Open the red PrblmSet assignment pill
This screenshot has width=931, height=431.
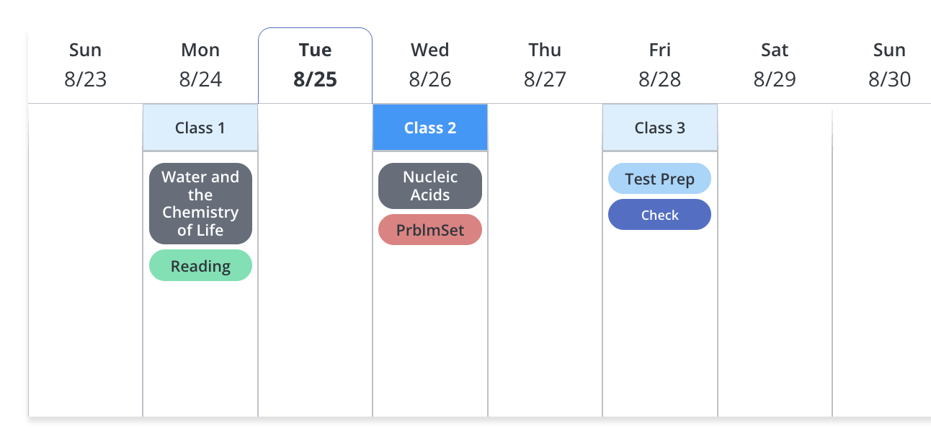[x=430, y=231]
